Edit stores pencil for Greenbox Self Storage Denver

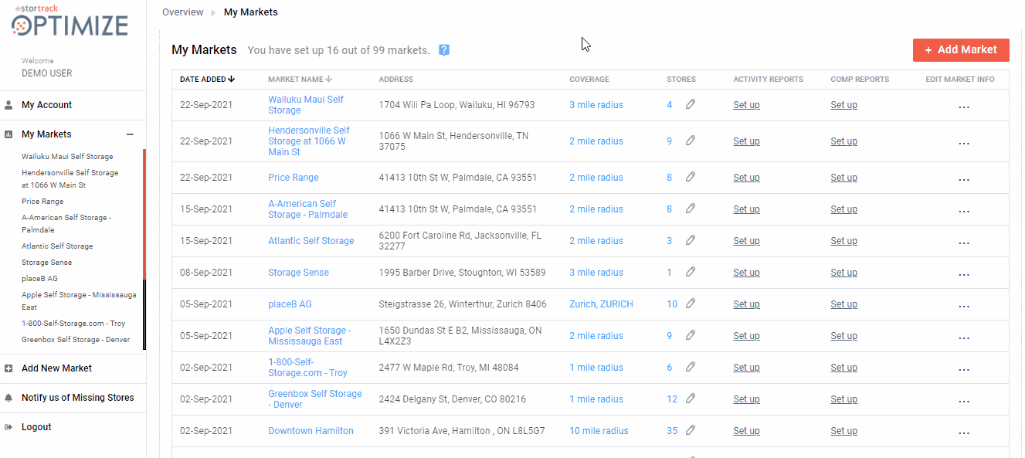691,399
